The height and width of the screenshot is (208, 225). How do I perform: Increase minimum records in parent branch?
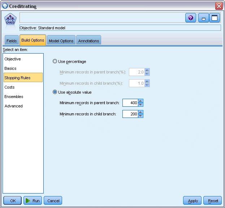140,101
